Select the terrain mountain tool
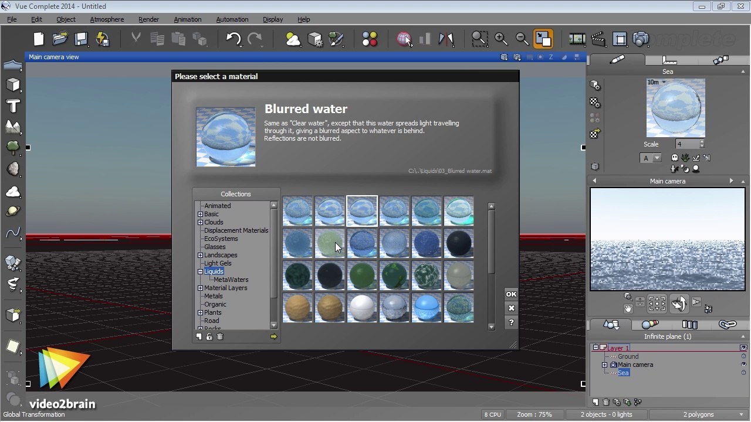Screen dimensions: 751x422 coord(13,127)
